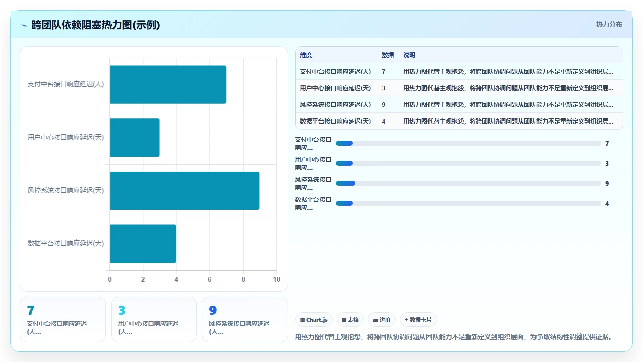
Task: Click the 维度 column header
Action: pos(306,55)
